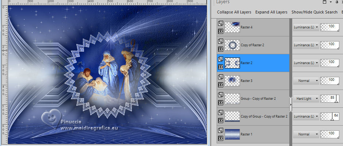Select layer name Raster 1
Image resolution: width=343 pixels, height=146 pixels.
[x=246, y=134]
